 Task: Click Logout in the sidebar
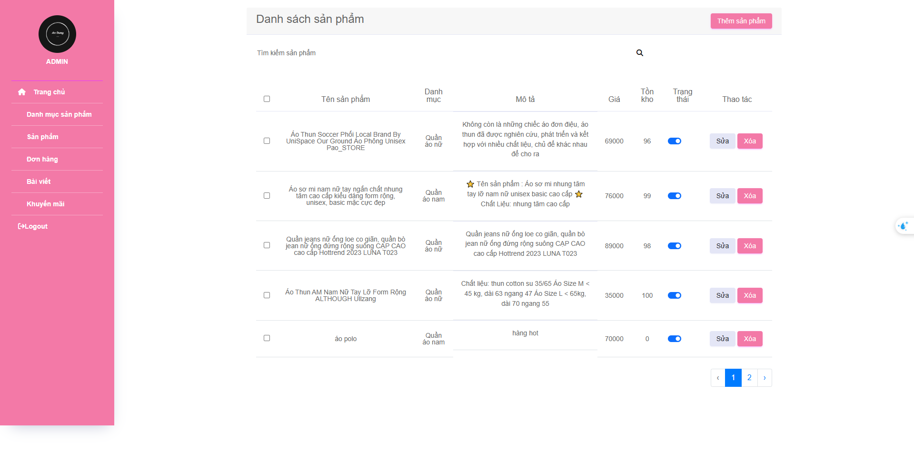coord(33,226)
